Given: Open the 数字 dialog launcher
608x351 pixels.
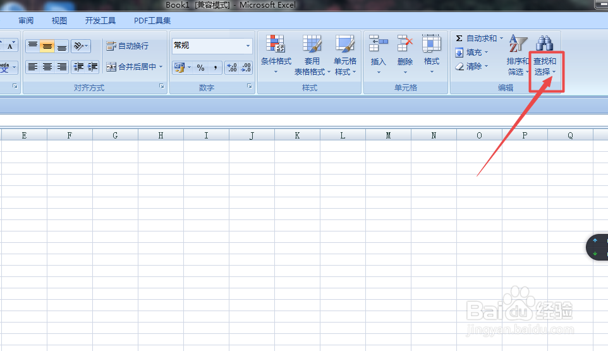Looking at the screenshot, I should click(249, 87).
